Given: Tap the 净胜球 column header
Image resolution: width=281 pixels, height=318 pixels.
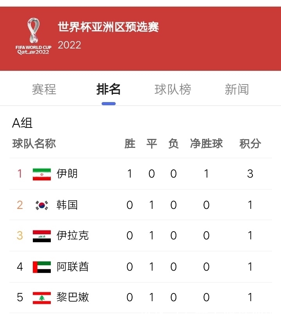Looking at the screenshot, I should [x=206, y=144].
